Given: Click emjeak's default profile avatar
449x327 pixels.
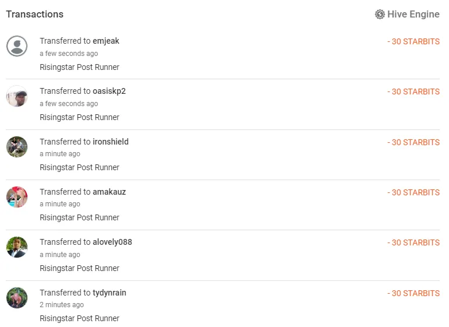Looking at the screenshot, I should pyautogui.click(x=17, y=46).
